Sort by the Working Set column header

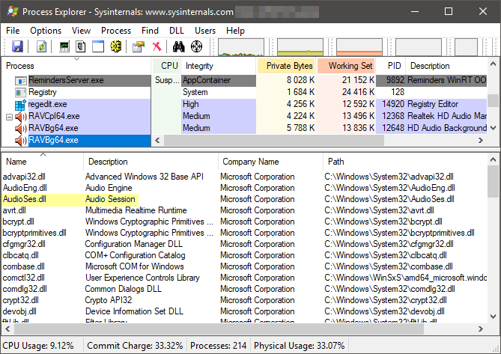click(x=346, y=66)
